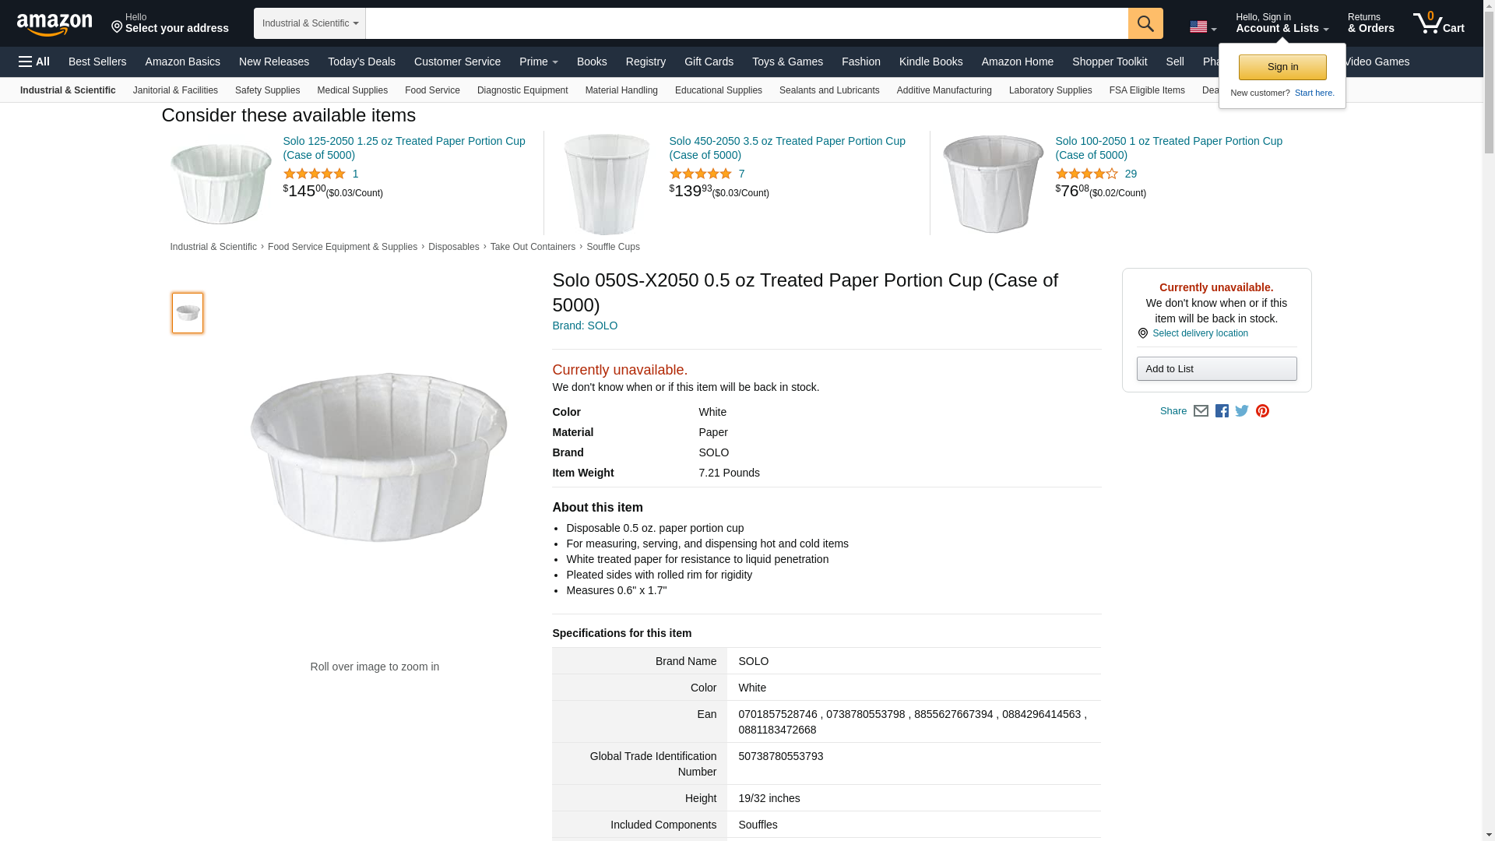Select the portion cup image thumbnail

click(x=188, y=313)
